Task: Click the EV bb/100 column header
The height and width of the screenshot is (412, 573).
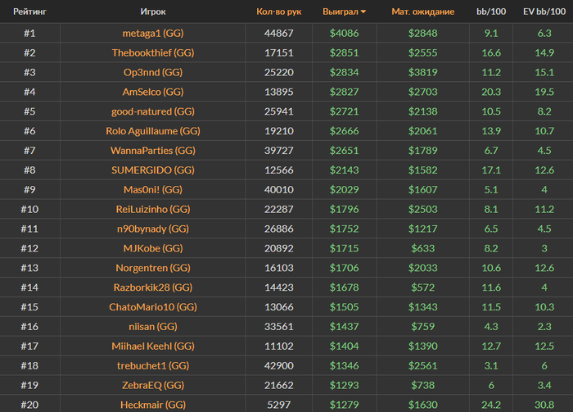Action: point(542,12)
